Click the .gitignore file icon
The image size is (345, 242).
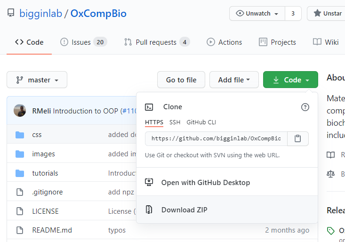pos(20,192)
